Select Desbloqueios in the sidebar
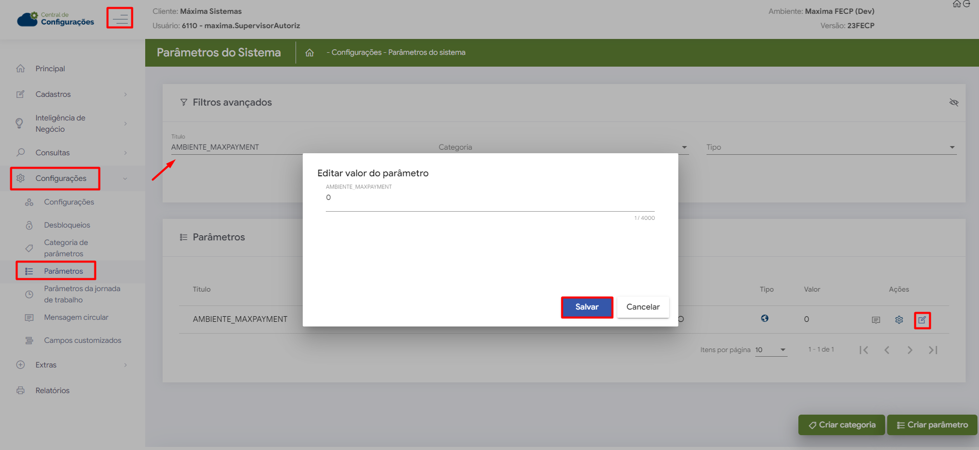979x450 pixels. 67,225
